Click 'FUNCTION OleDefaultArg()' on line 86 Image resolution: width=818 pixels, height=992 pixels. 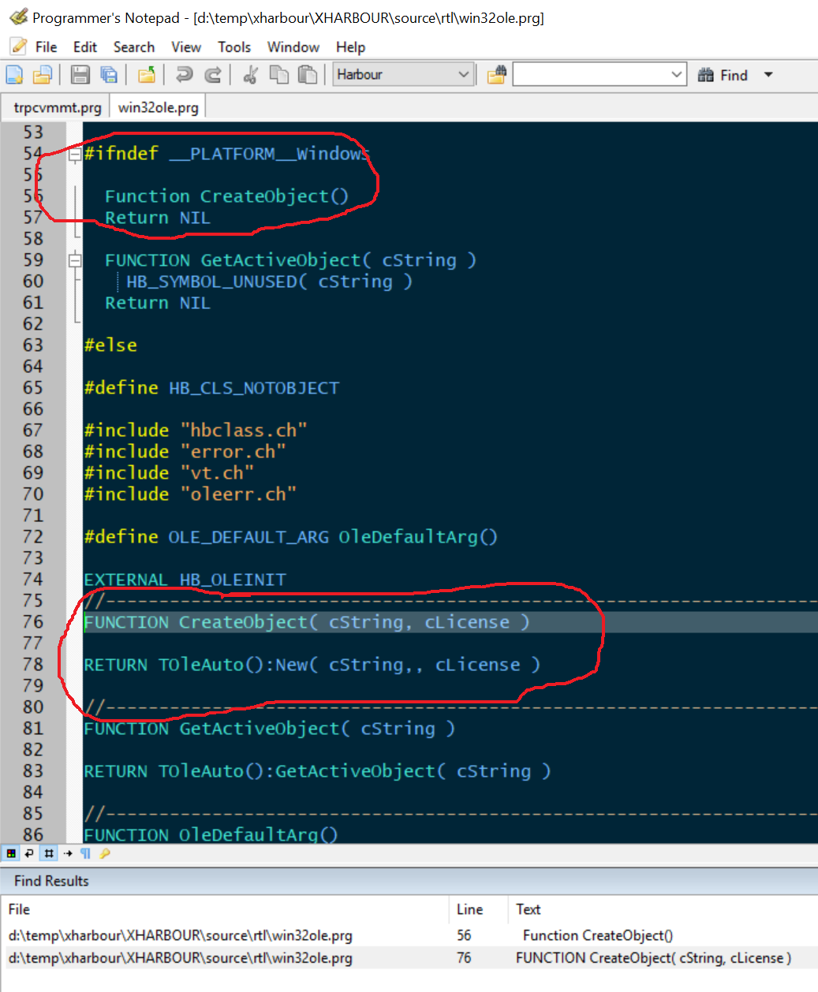211,834
